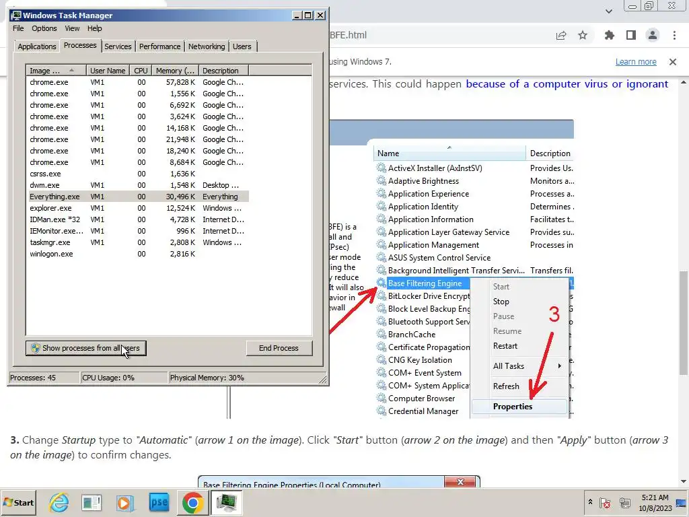The width and height of the screenshot is (689, 517).
Task: Click the network tray icon
Action: [x=625, y=503]
